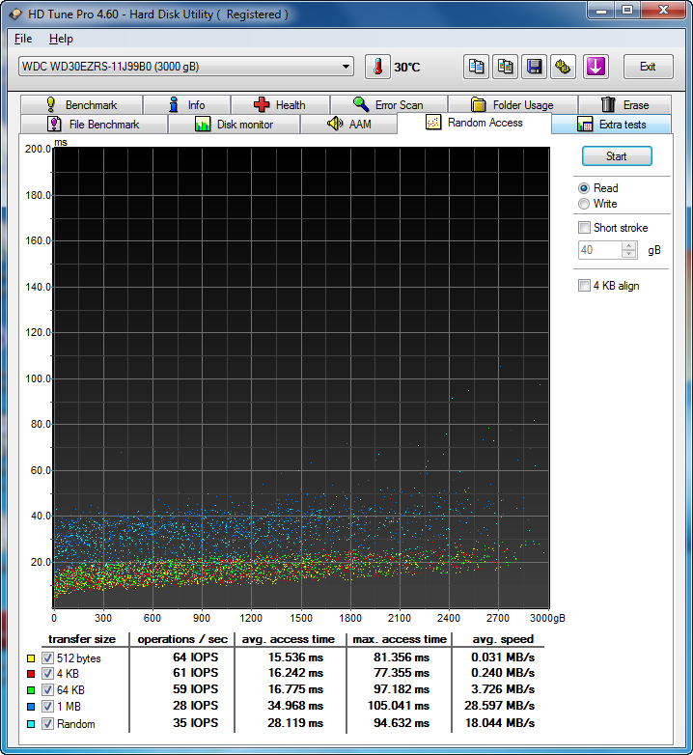Switch to the Error Scan tab
Image resolution: width=693 pixels, height=755 pixels.
(x=387, y=105)
